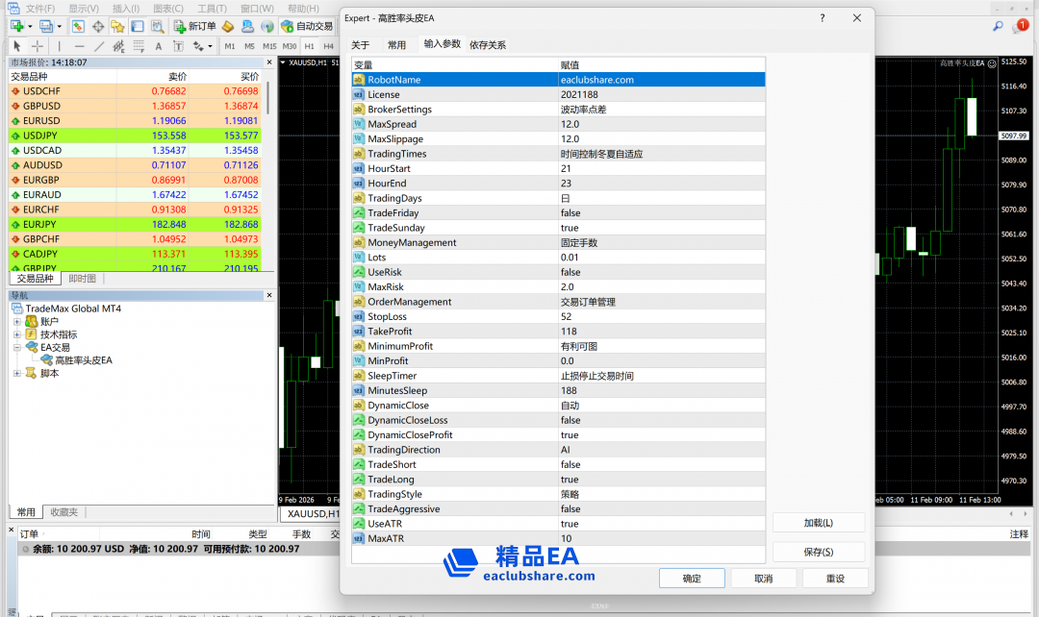Draw a vertical line tool icon
This screenshot has width=1039, height=617.
coord(59,46)
